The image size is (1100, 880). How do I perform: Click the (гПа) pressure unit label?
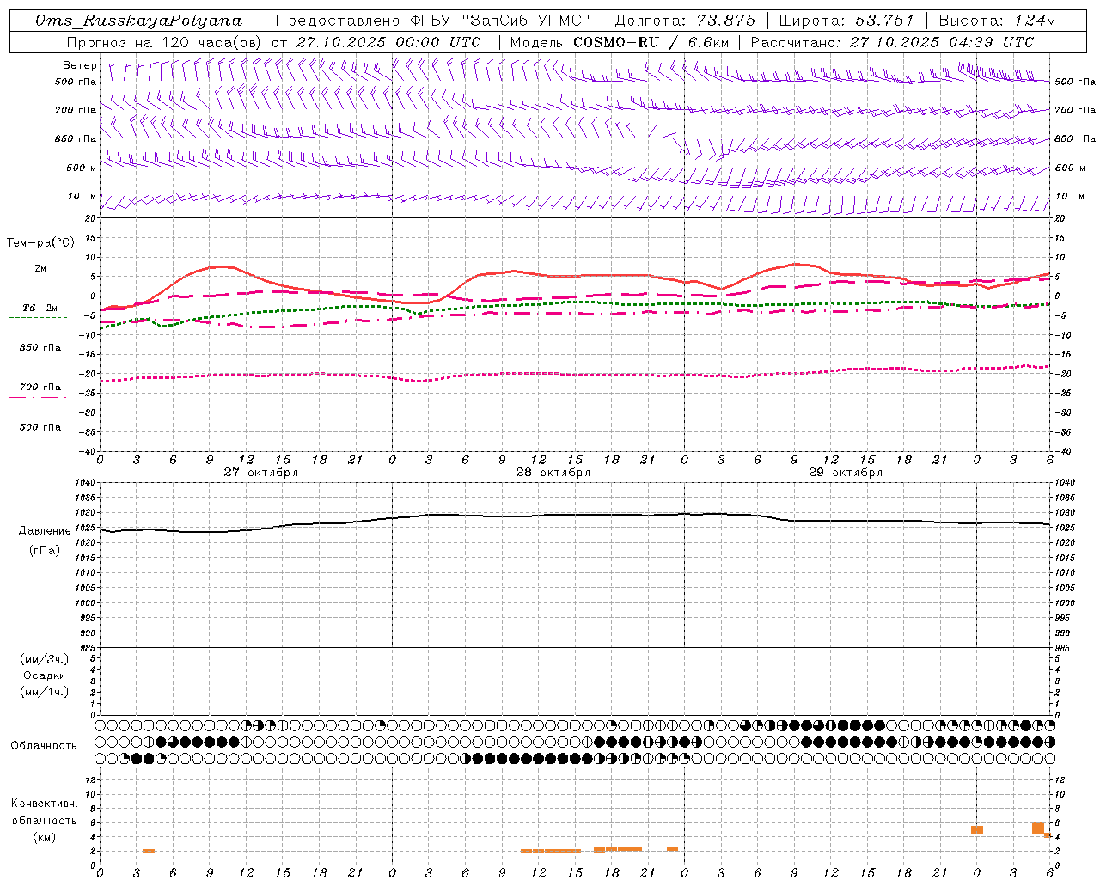pyautogui.click(x=44, y=551)
